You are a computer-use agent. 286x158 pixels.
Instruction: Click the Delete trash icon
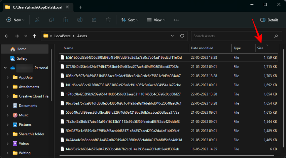pos(108,20)
